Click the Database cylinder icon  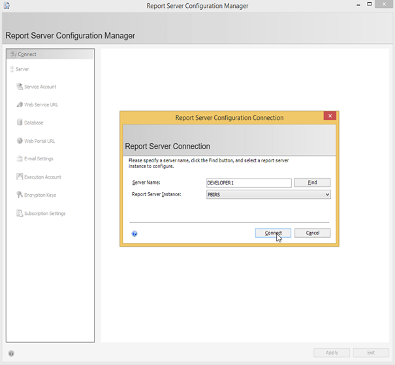click(x=20, y=123)
